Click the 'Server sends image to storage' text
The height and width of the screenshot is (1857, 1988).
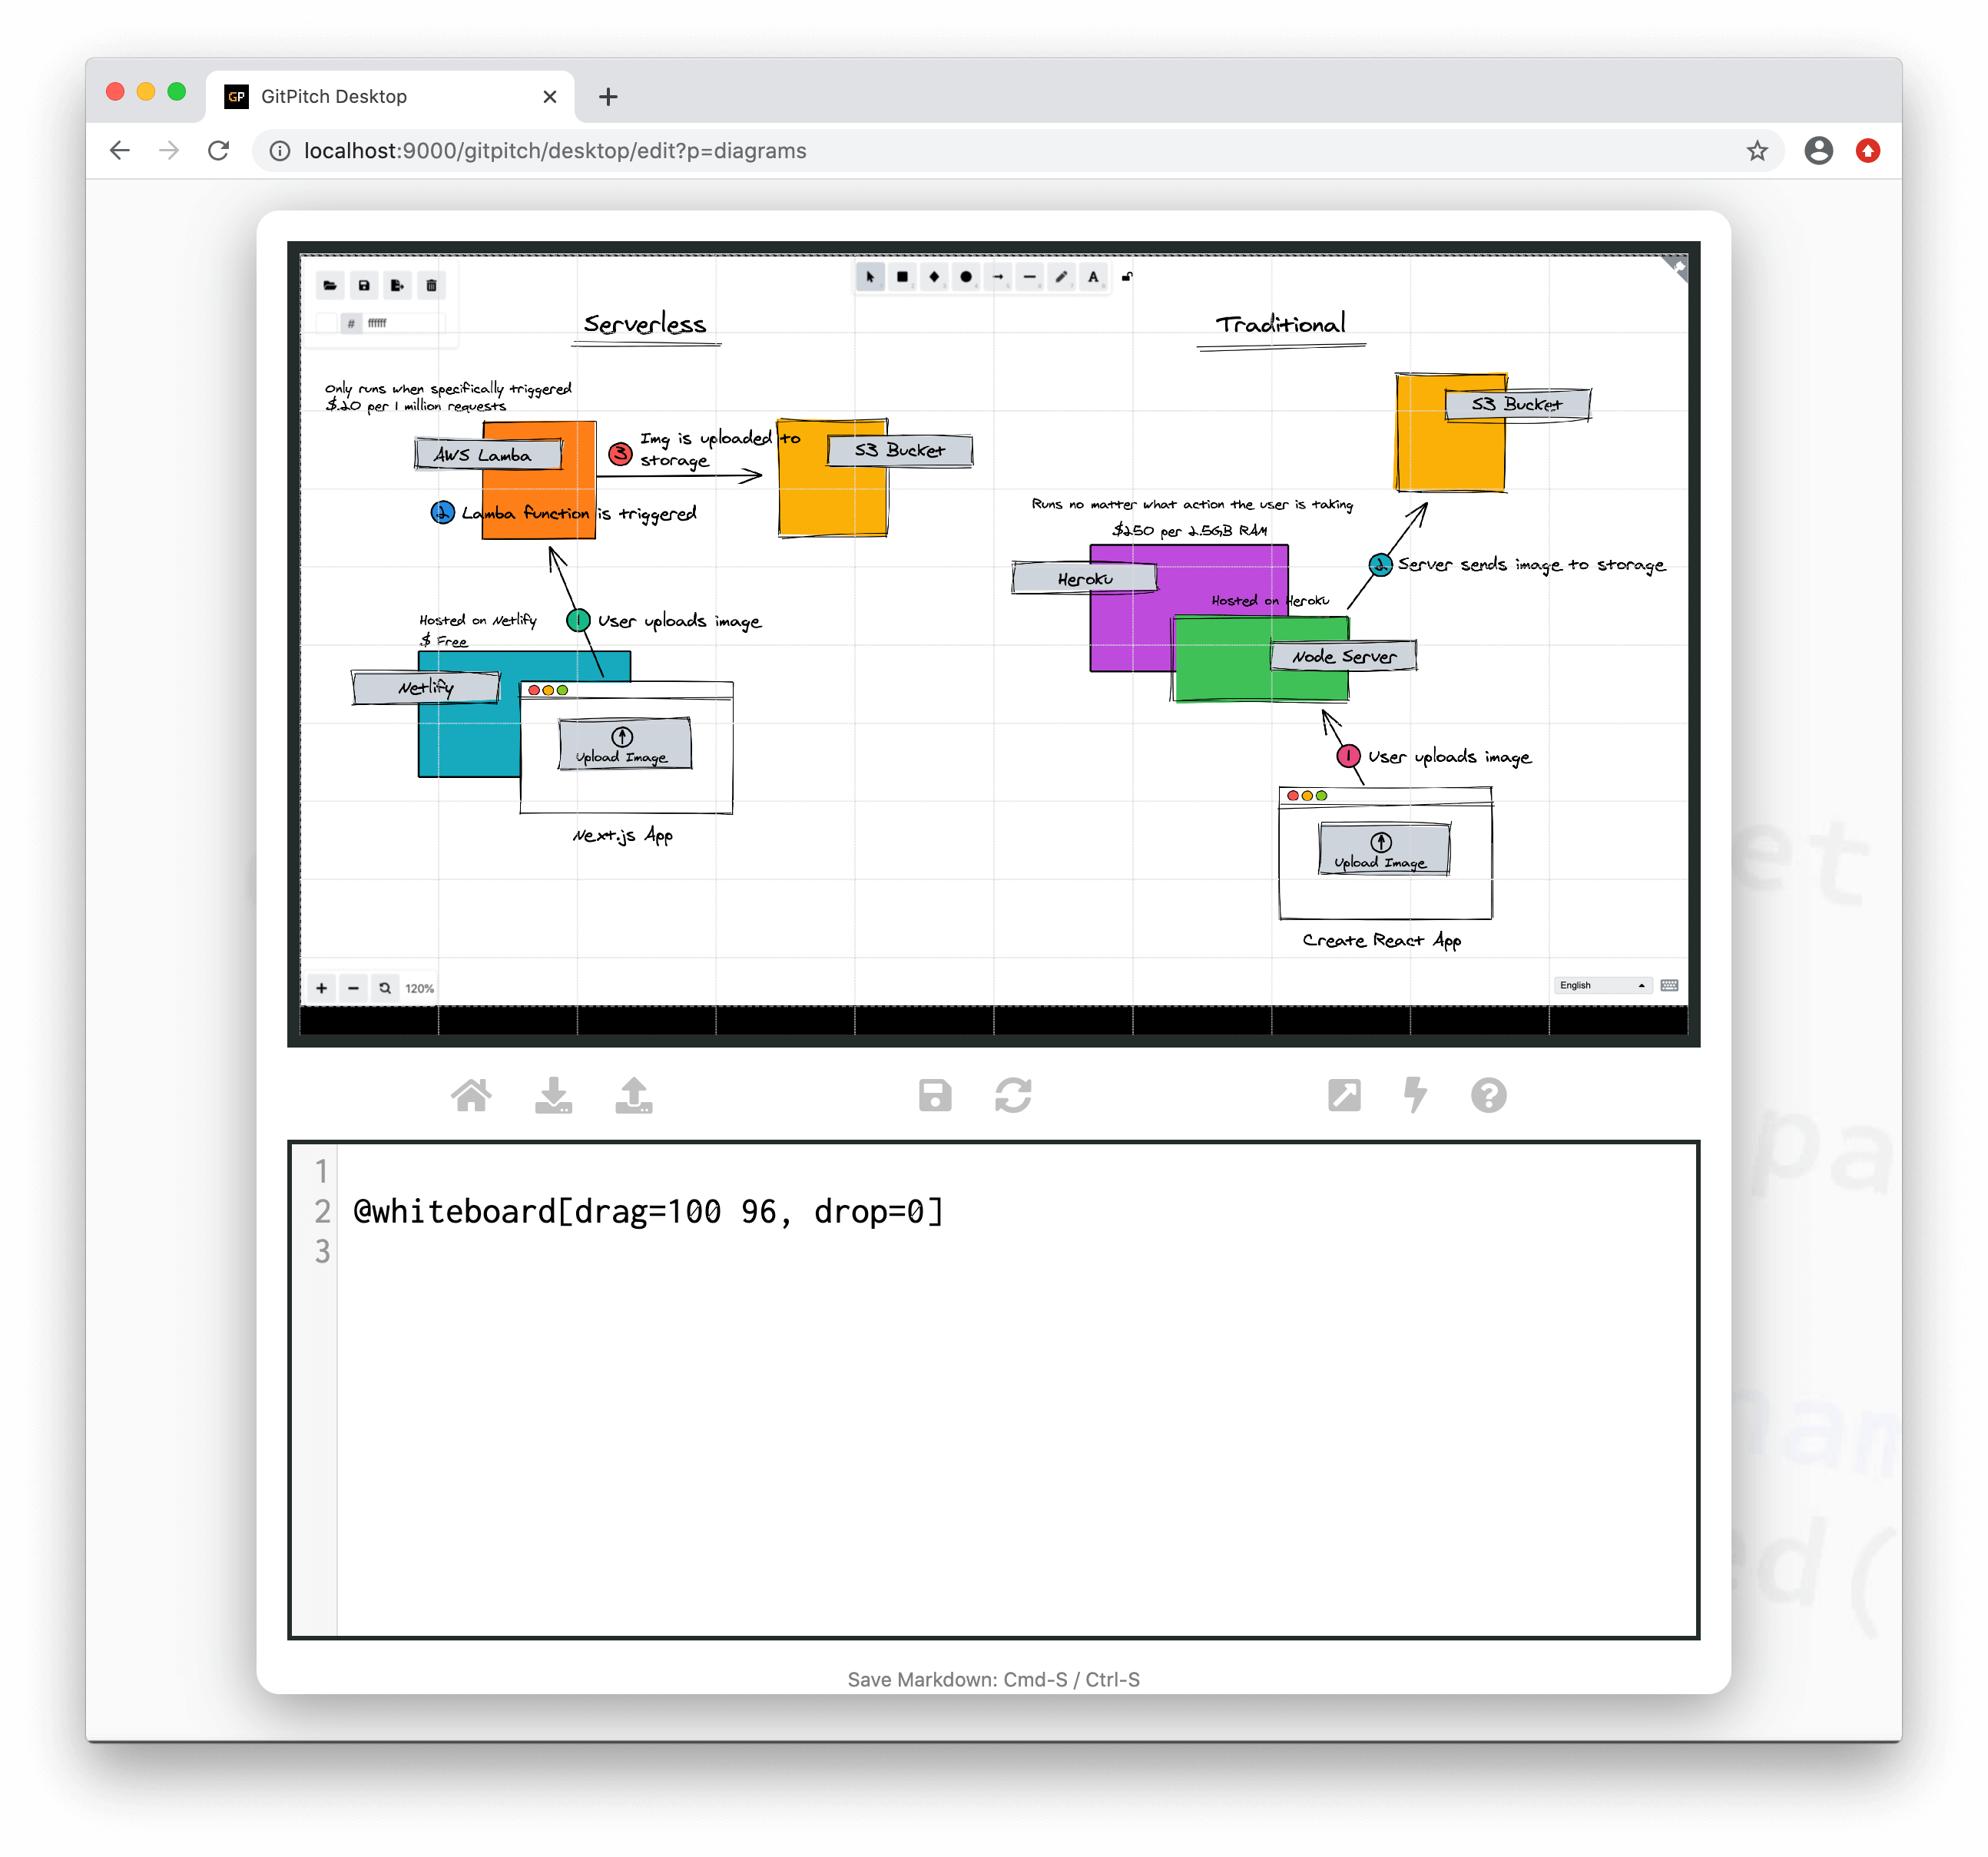[x=1533, y=566]
